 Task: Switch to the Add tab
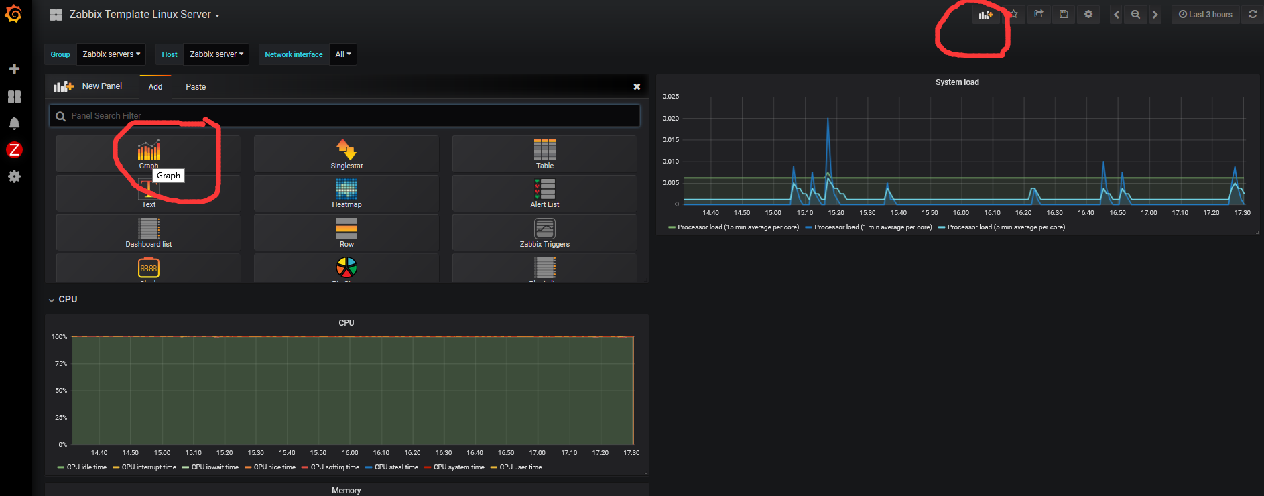click(155, 87)
